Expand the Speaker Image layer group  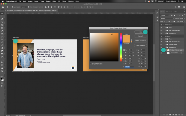coord(166,45)
